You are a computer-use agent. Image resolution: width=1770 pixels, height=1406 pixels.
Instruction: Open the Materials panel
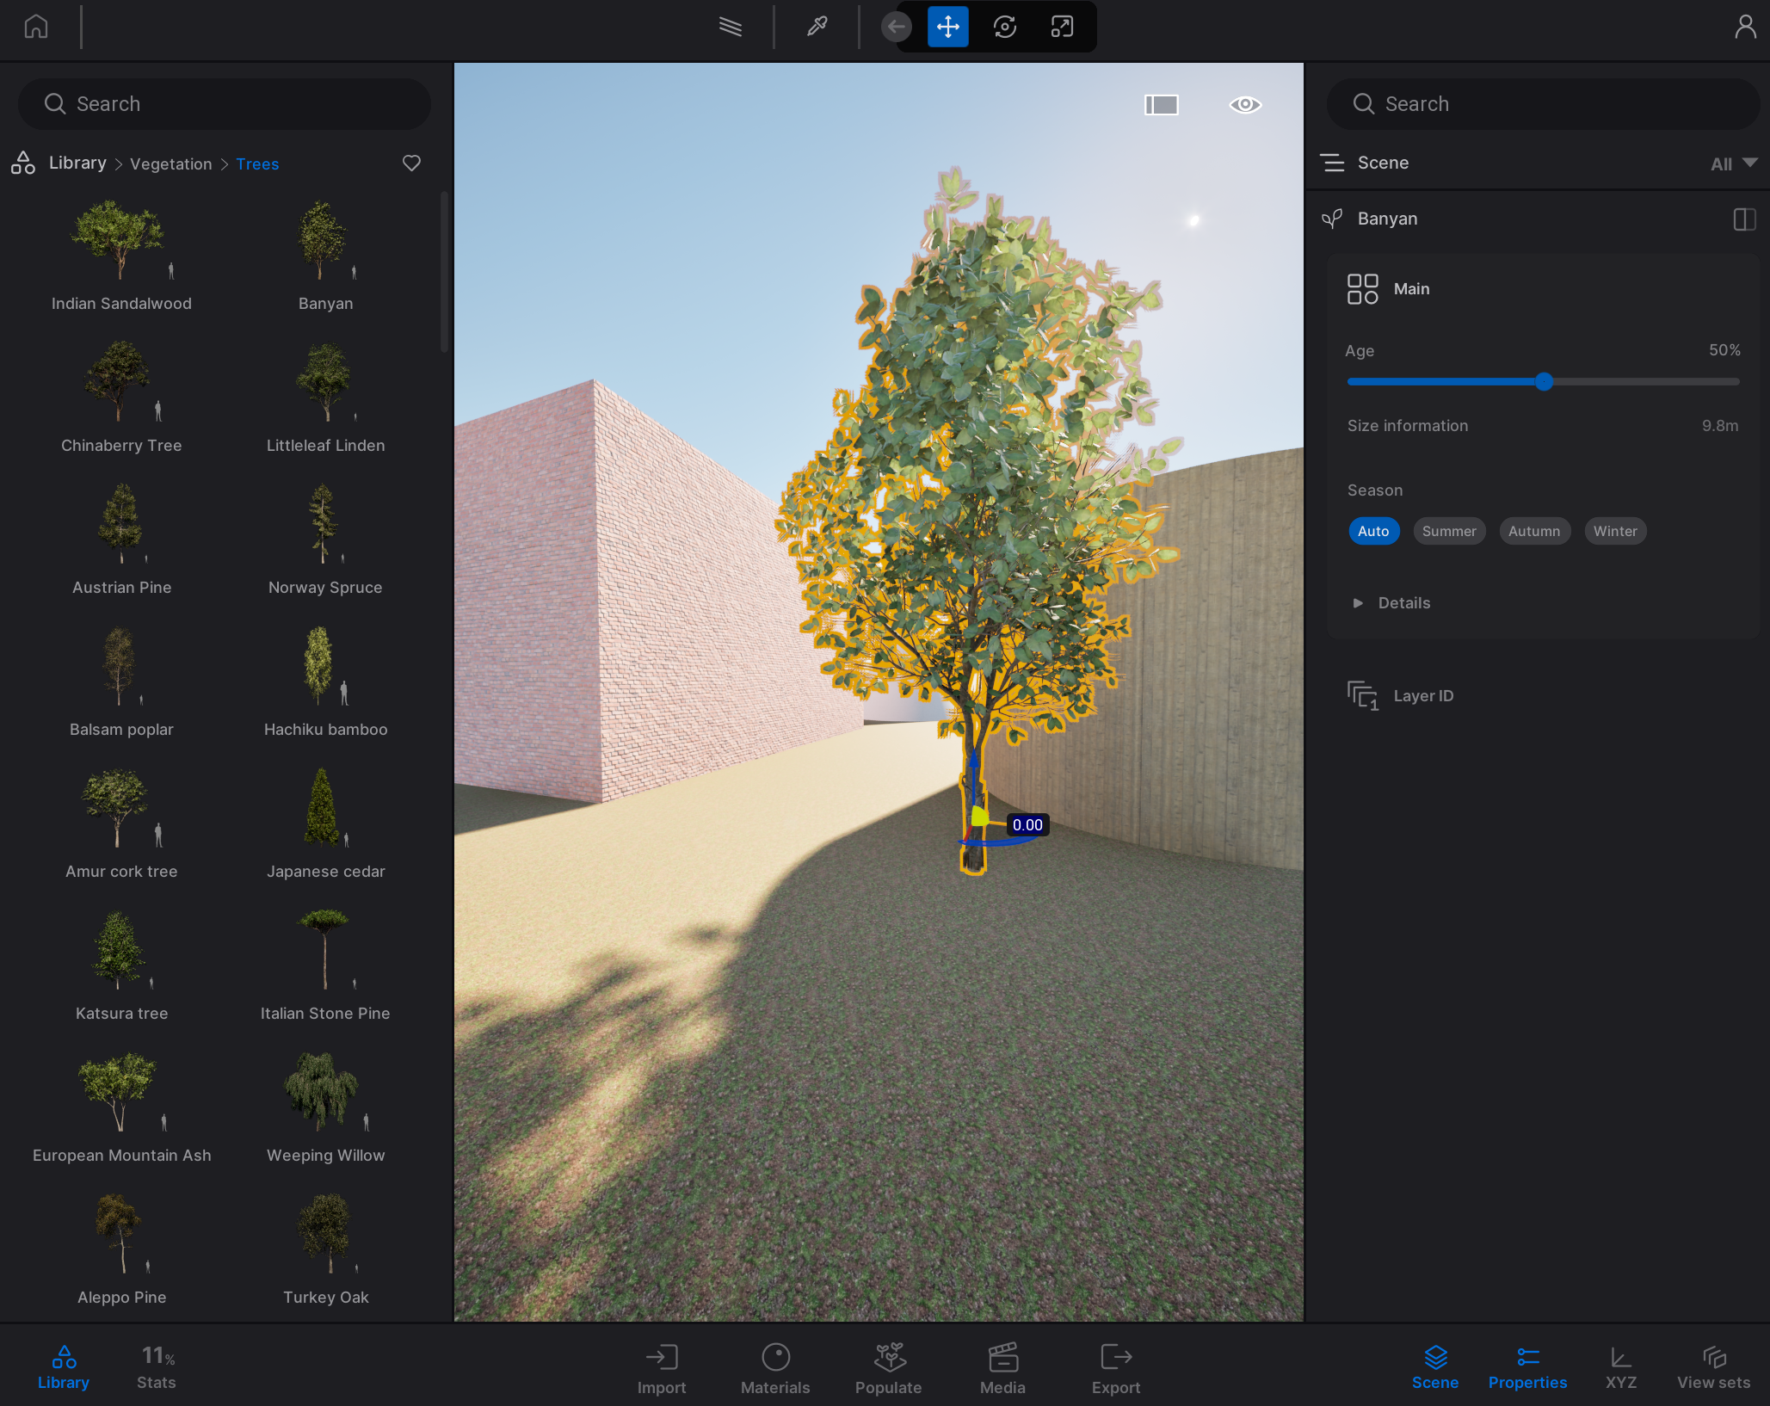tap(775, 1368)
